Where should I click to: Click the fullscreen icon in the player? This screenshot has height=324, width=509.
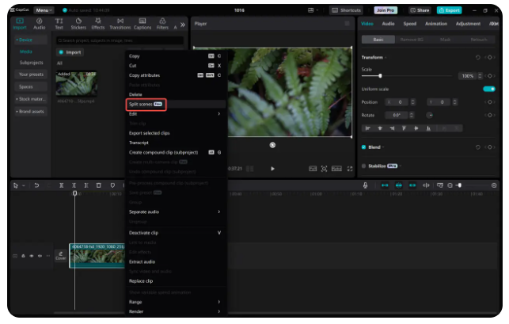point(349,169)
